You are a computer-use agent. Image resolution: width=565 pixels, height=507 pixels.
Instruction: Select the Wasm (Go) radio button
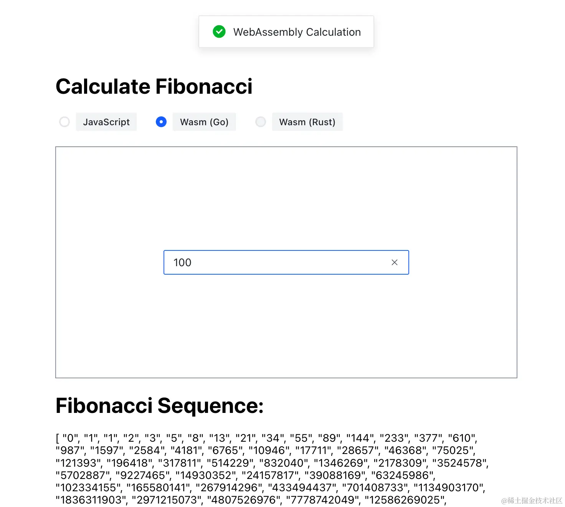pos(161,122)
